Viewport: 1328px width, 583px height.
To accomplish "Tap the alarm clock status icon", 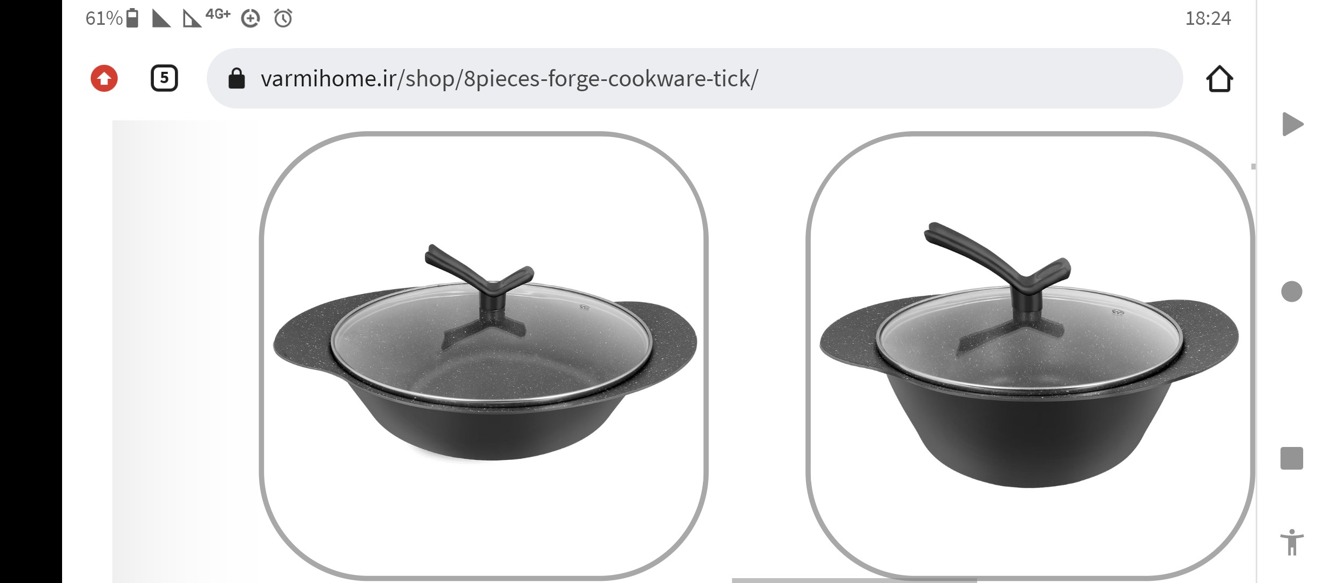I will coord(283,18).
